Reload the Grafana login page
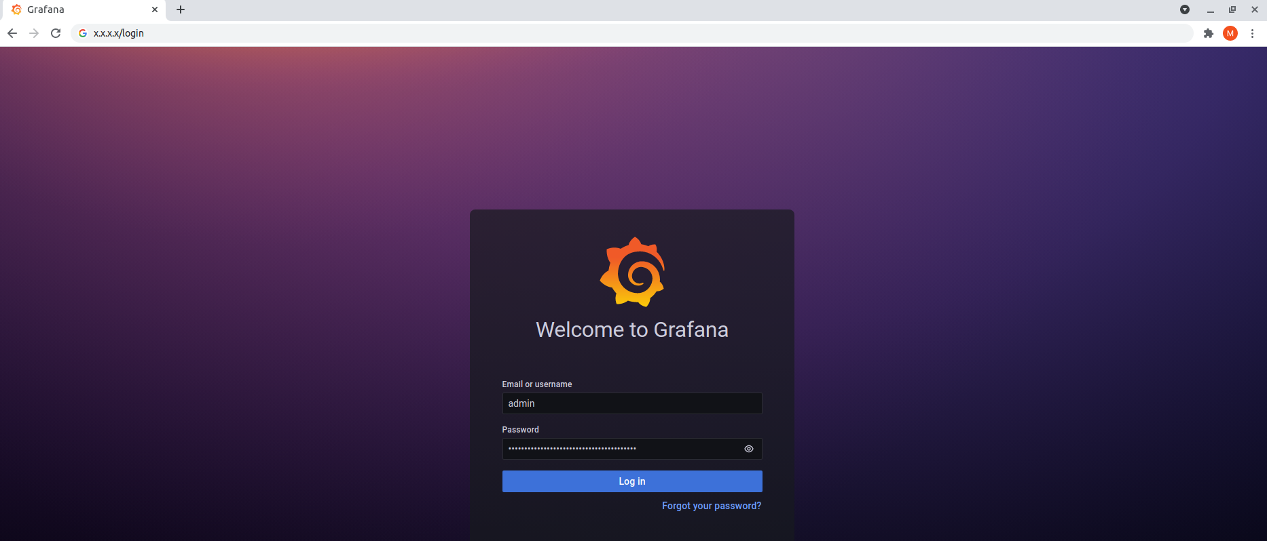The image size is (1267, 541). point(56,33)
